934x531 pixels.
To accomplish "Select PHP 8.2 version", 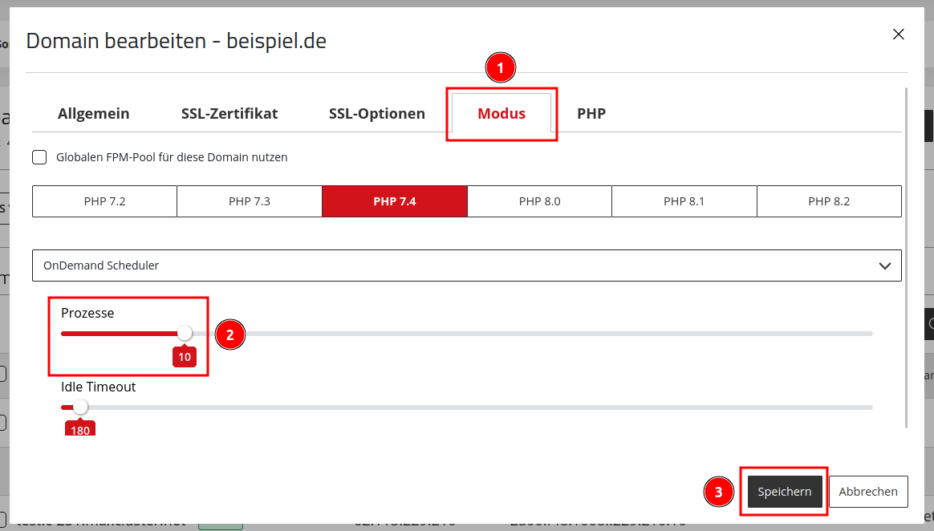I will (x=829, y=201).
